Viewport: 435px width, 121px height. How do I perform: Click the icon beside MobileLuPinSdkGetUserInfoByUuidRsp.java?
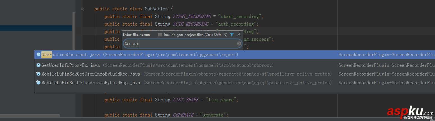click(38, 83)
